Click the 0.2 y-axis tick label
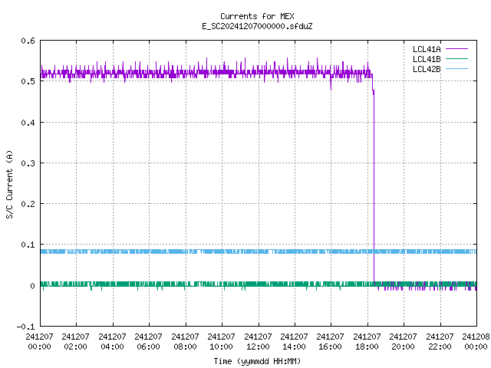The width and height of the screenshot is (491, 368). click(x=28, y=204)
